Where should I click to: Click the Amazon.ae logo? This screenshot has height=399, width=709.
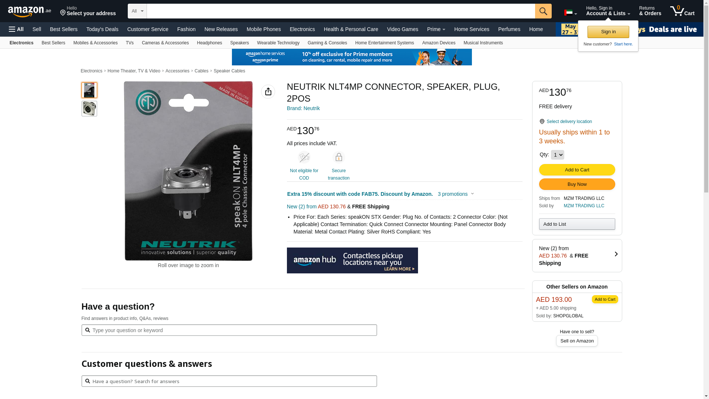tap(30, 11)
